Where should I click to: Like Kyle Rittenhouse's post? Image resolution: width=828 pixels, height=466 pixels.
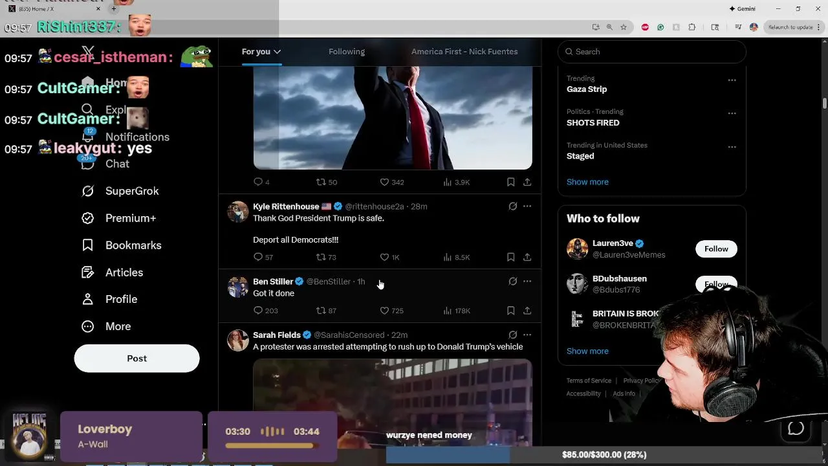[x=384, y=257]
